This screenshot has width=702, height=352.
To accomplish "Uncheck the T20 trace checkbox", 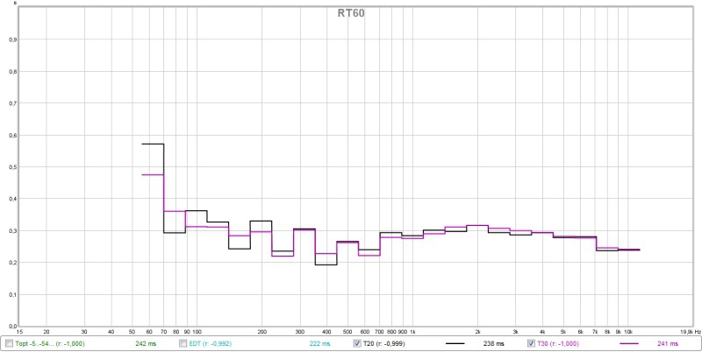I will pos(357,344).
